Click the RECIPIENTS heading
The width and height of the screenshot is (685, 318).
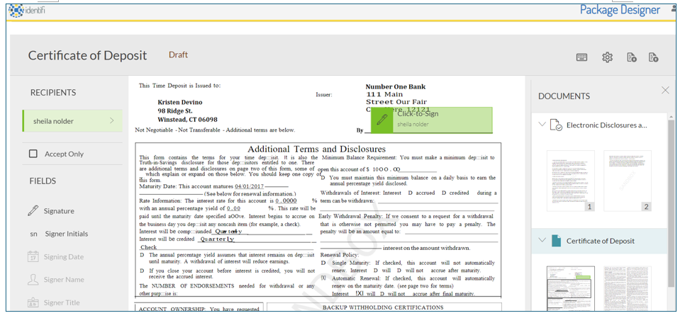tap(53, 93)
